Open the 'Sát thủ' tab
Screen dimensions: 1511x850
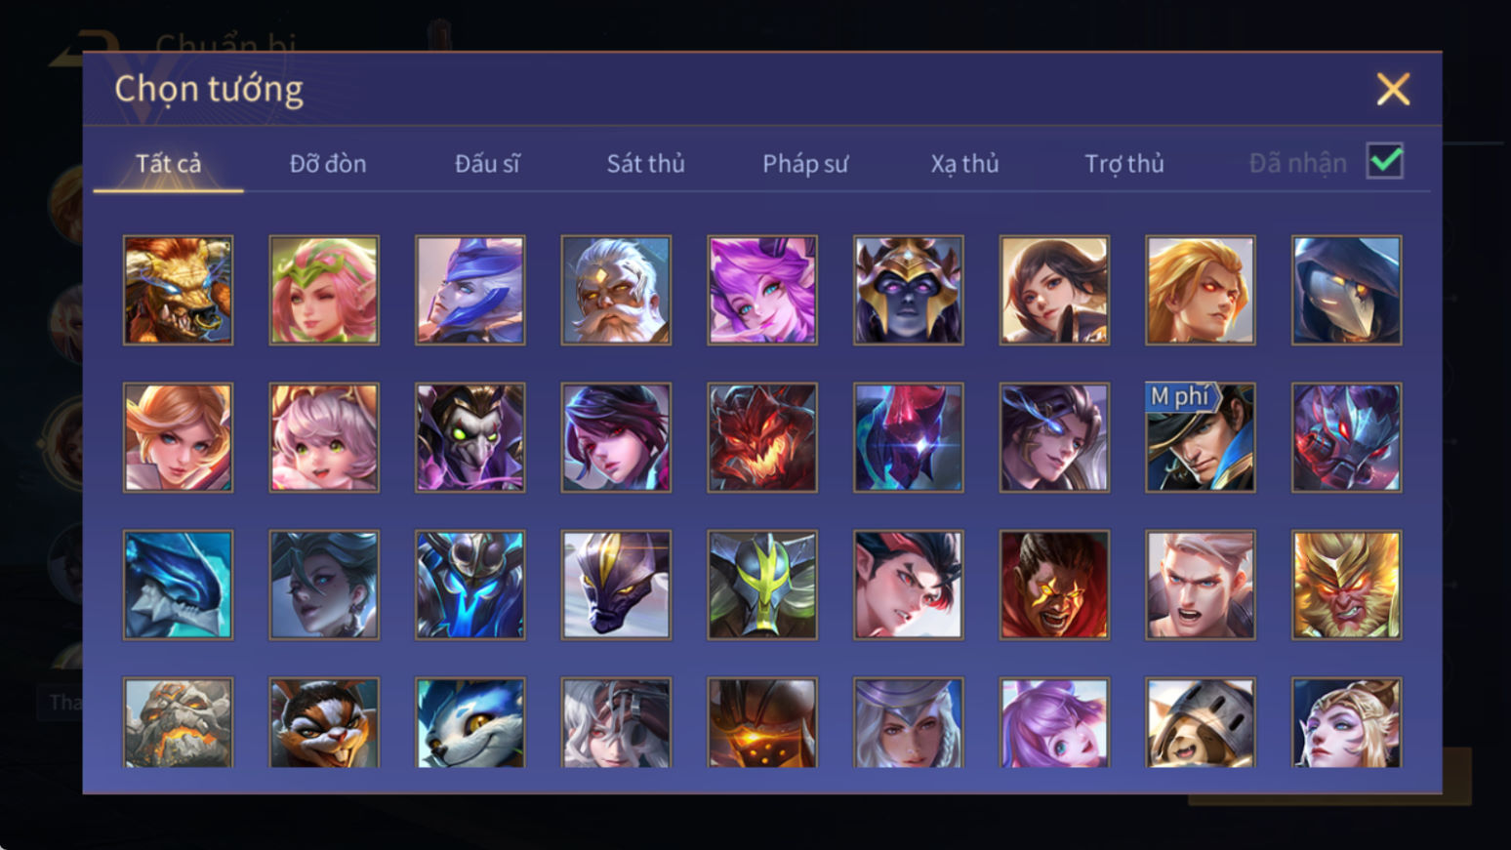click(645, 163)
